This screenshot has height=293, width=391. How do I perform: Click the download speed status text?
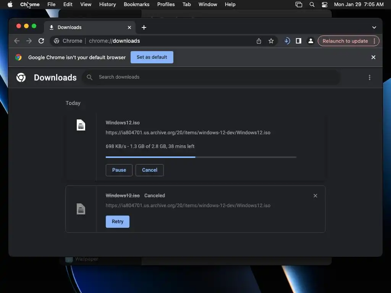coord(150,146)
